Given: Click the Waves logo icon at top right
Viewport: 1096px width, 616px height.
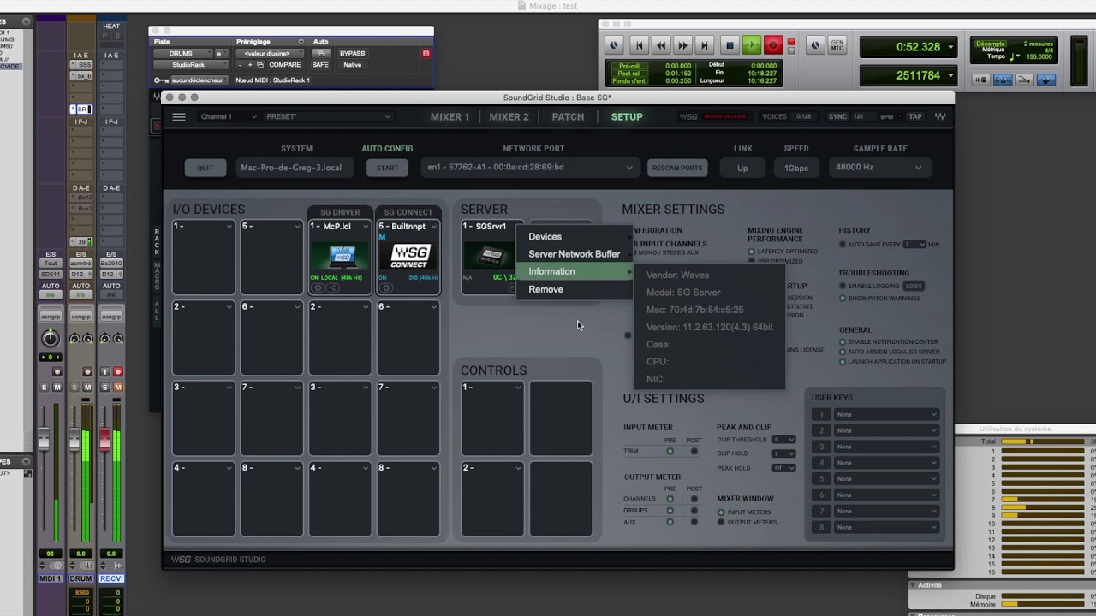Looking at the screenshot, I should pos(940,117).
